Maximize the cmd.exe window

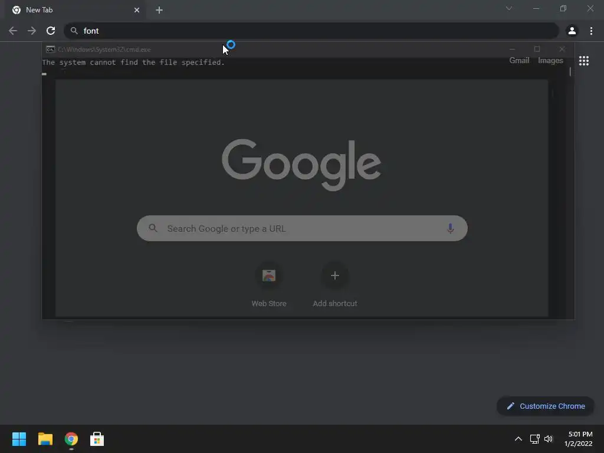537,50
